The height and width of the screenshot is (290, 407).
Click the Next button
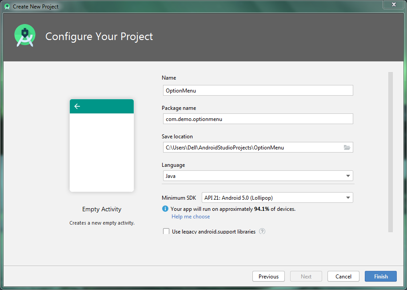(x=306, y=276)
